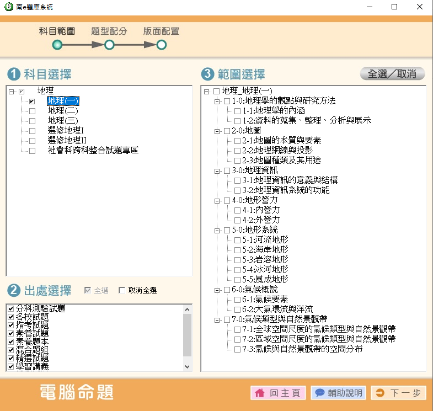Click the orange arrow icon for 下一步
Viewport: 433px width, 411px height.
pyautogui.click(x=380, y=393)
